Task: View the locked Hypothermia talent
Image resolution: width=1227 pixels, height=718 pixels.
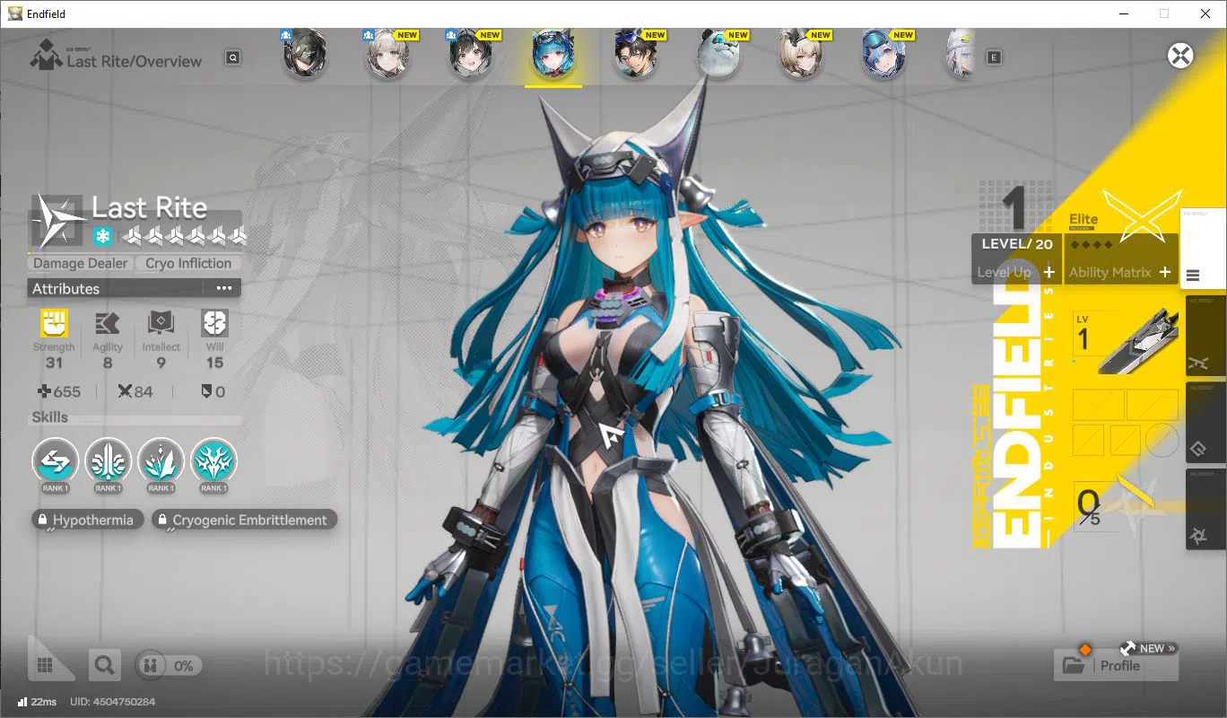Action: coord(87,520)
